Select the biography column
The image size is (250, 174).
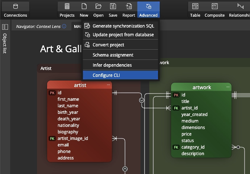(68, 132)
